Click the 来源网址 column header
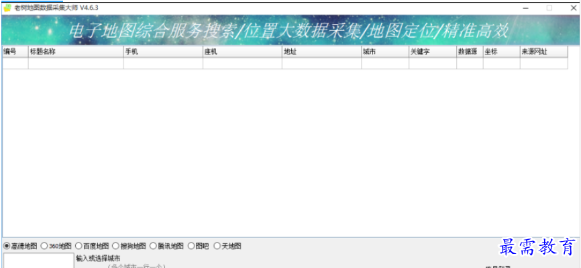The height and width of the screenshot is (268, 581). pyautogui.click(x=544, y=52)
